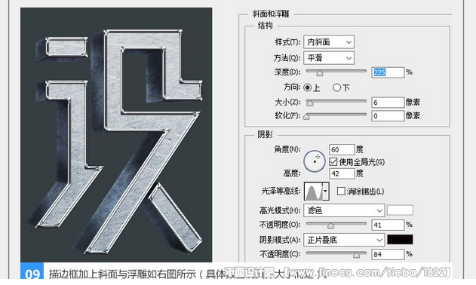The height and width of the screenshot is (285, 476).
Task: Click the 软化 soften value field
Action: [x=388, y=116]
